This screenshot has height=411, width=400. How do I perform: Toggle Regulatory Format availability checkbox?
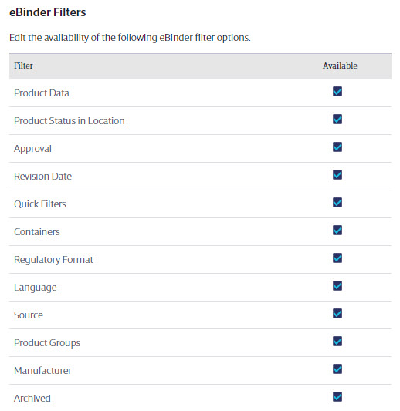click(x=337, y=258)
